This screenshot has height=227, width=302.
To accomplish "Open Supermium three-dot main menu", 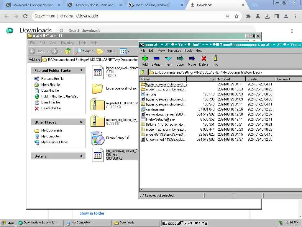I will 296,16.
